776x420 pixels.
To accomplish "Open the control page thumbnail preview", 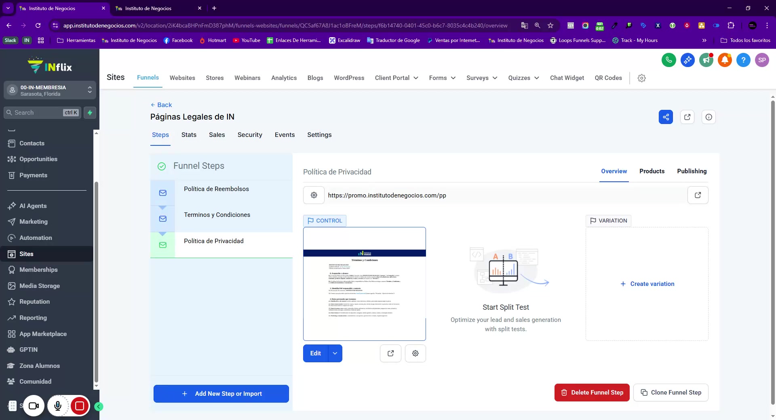I will pos(364,284).
